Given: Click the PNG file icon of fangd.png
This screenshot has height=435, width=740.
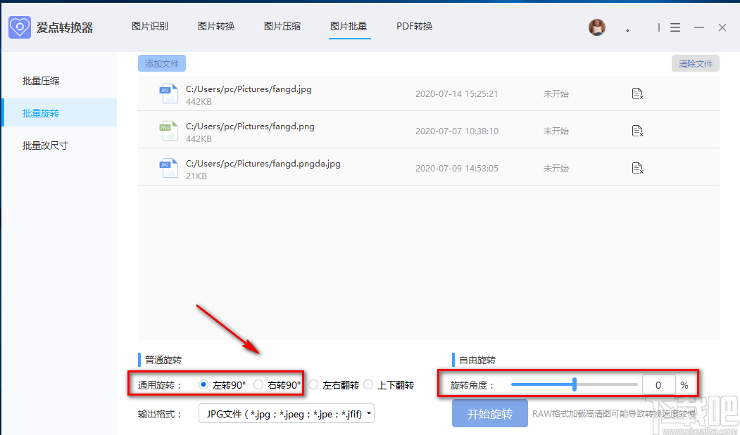Looking at the screenshot, I should coord(168,131).
